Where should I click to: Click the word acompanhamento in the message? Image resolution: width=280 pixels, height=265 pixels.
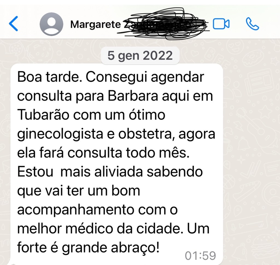[x=76, y=210]
